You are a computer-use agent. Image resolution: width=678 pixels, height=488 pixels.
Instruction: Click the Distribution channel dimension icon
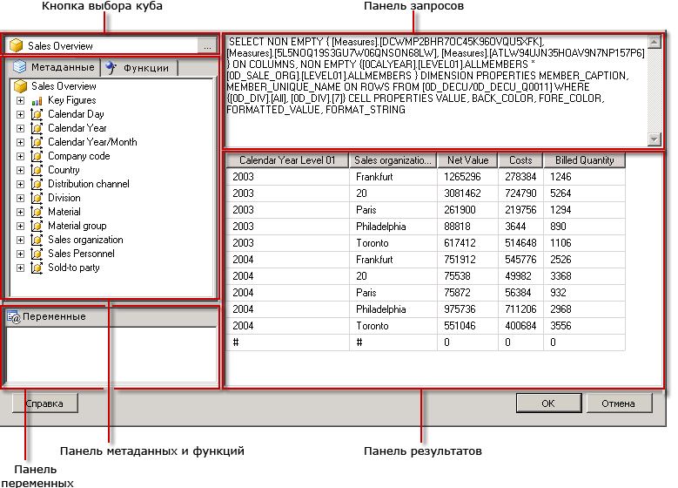pyautogui.click(x=37, y=184)
